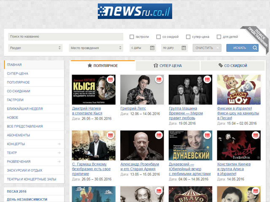Viewport: 270px width, 202px height.
Task: Click arrow icon next to РАЗВЛЕЧЕНИЯ
Action: point(59,162)
